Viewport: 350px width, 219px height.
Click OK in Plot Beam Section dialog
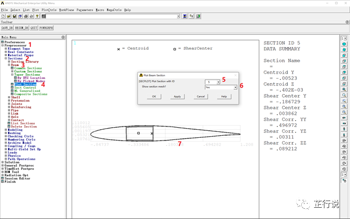tap(154, 97)
